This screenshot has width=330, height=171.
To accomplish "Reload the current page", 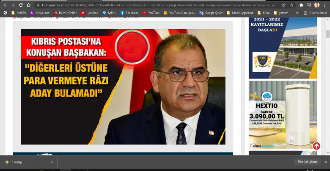I will (20, 5).
